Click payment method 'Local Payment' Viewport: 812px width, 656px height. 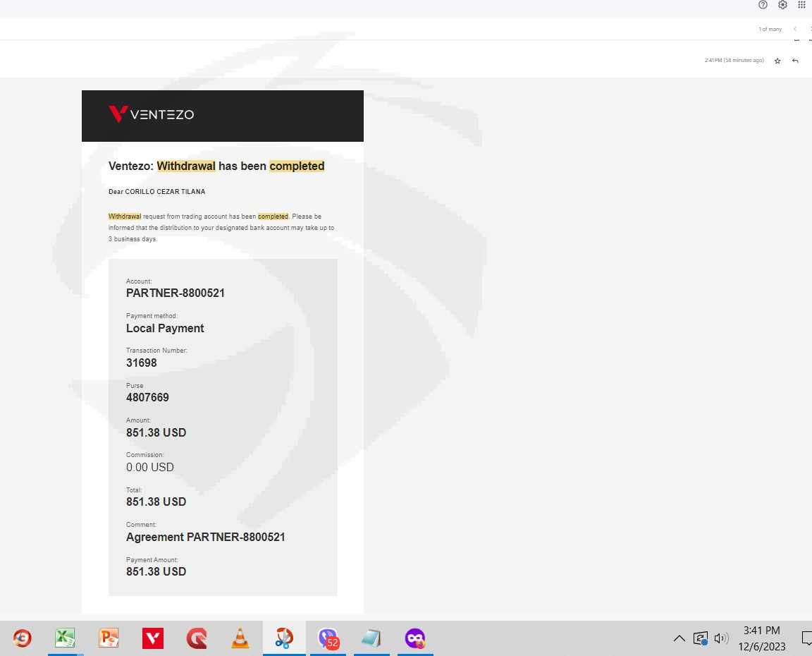click(165, 328)
